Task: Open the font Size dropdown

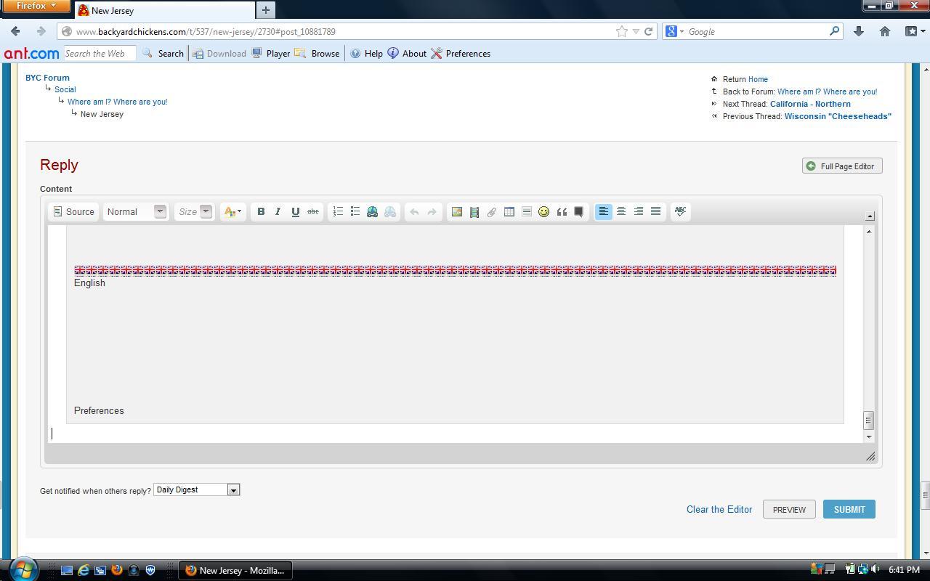Action: [x=194, y=211]
